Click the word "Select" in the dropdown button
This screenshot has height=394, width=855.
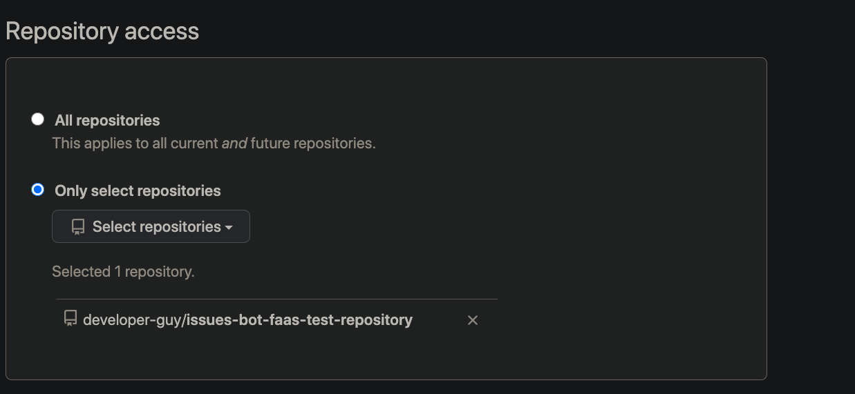[x=113, y=226]
